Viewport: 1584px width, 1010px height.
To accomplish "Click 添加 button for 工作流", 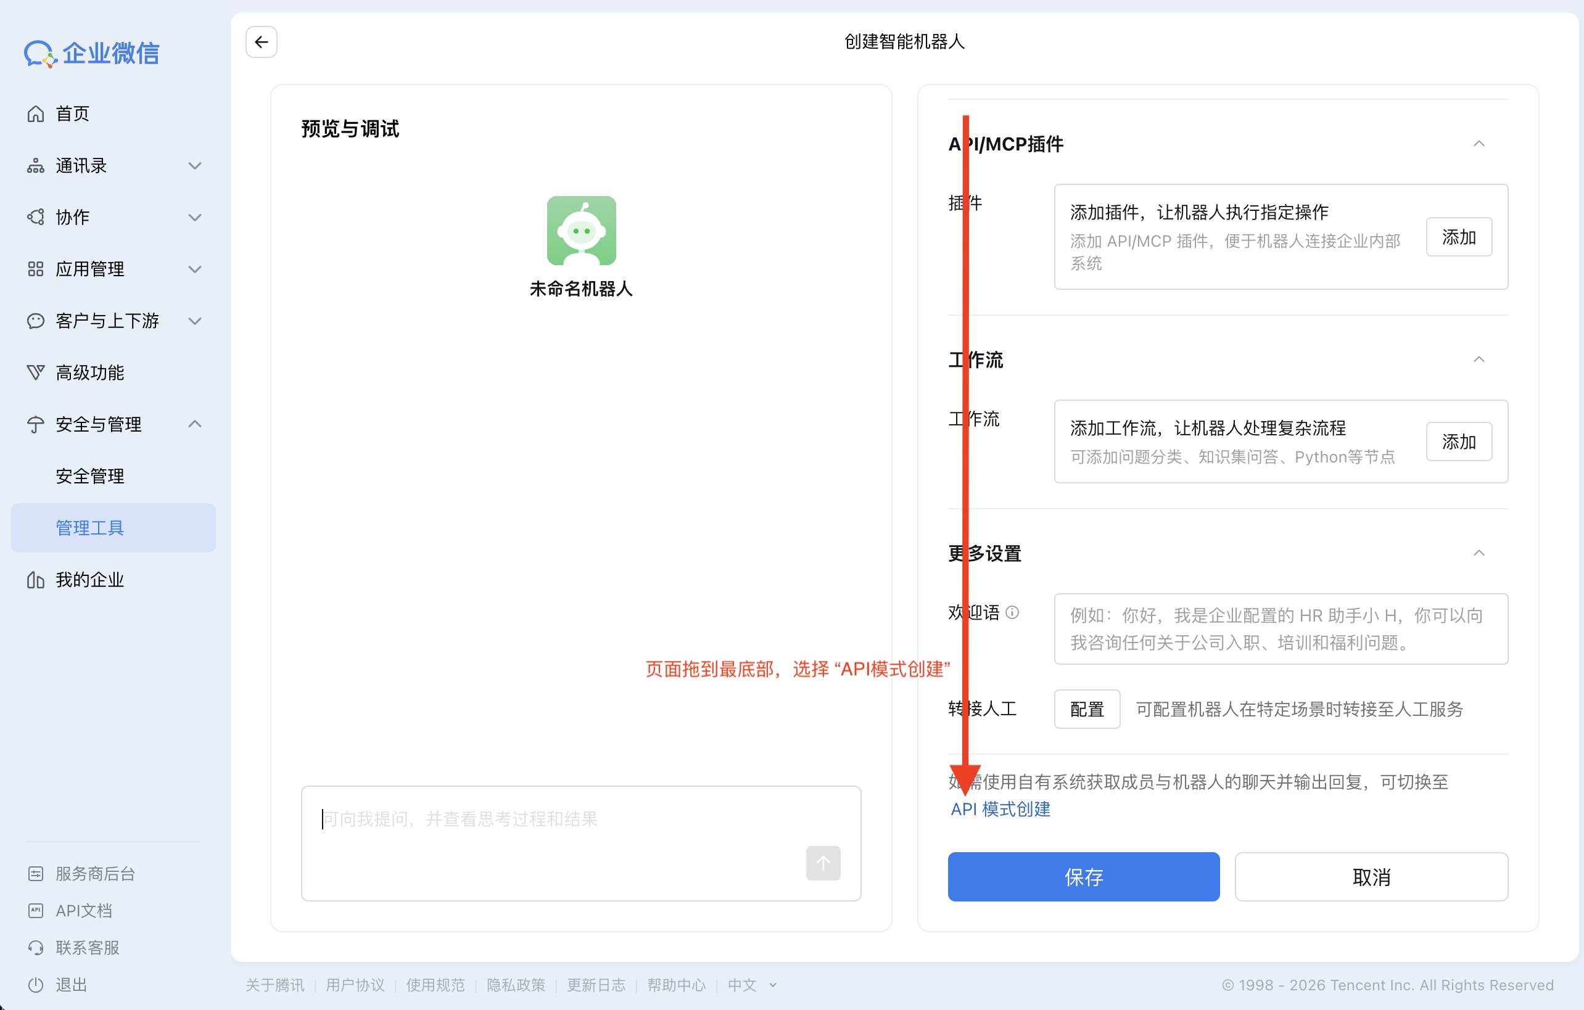I will click(x=1458, y=441).
